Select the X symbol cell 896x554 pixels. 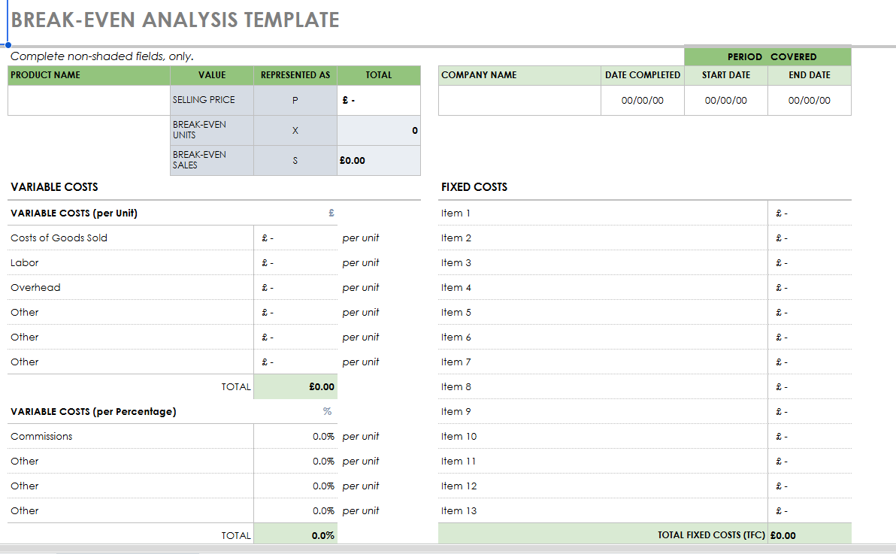[295, 130]
